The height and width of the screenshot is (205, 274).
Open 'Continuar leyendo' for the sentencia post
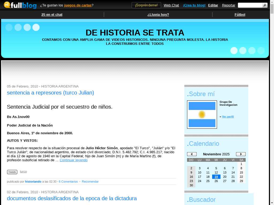(x=73, y=160)
